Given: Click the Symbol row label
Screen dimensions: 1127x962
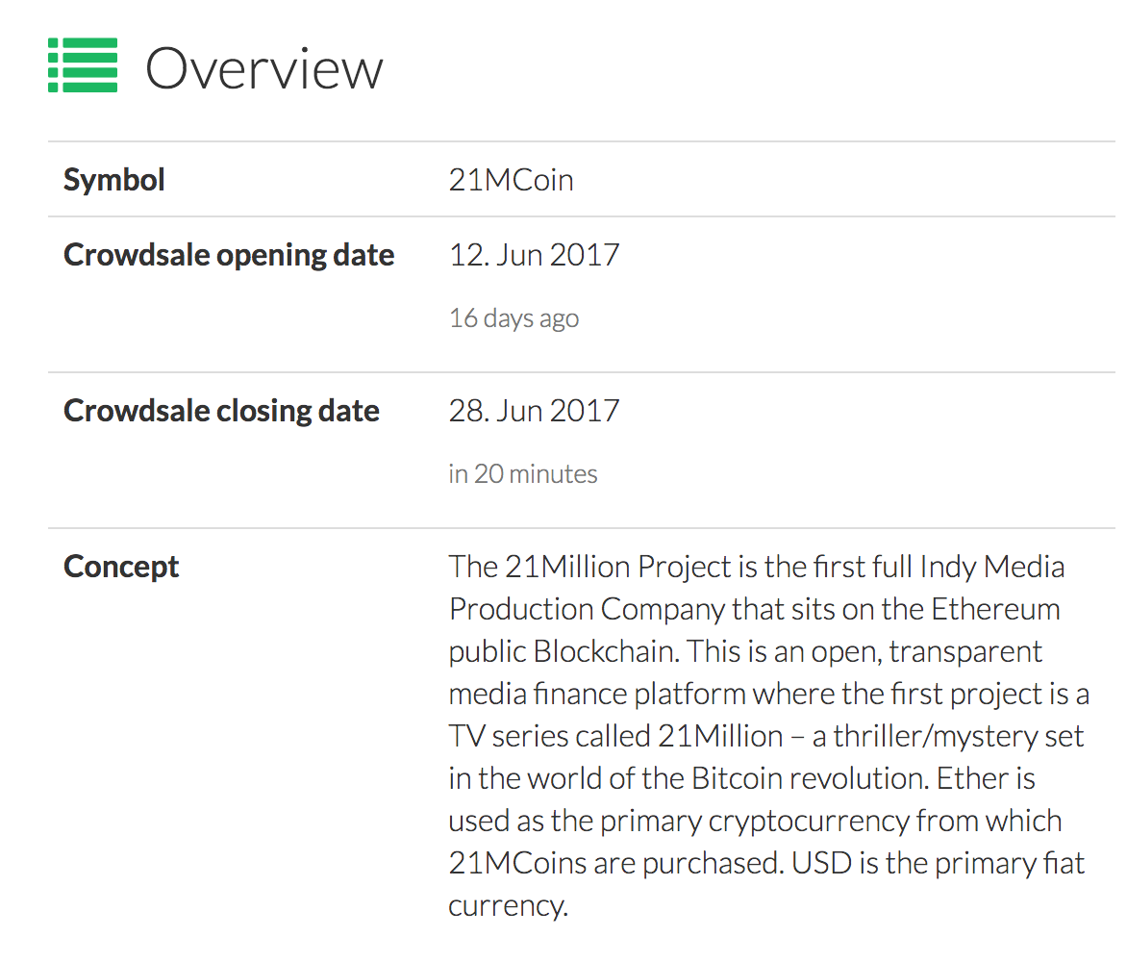Looking at the screenshot, I should click(114, 180).
